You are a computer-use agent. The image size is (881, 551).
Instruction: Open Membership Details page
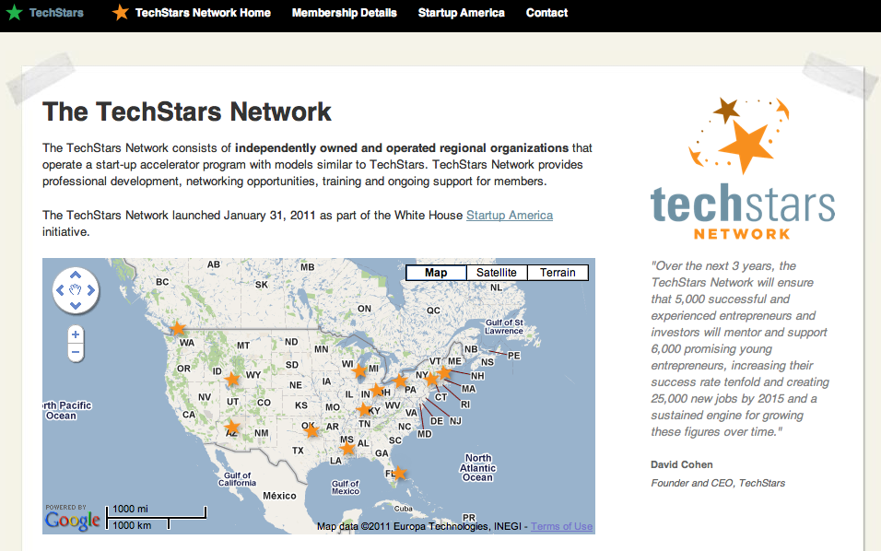345,12
